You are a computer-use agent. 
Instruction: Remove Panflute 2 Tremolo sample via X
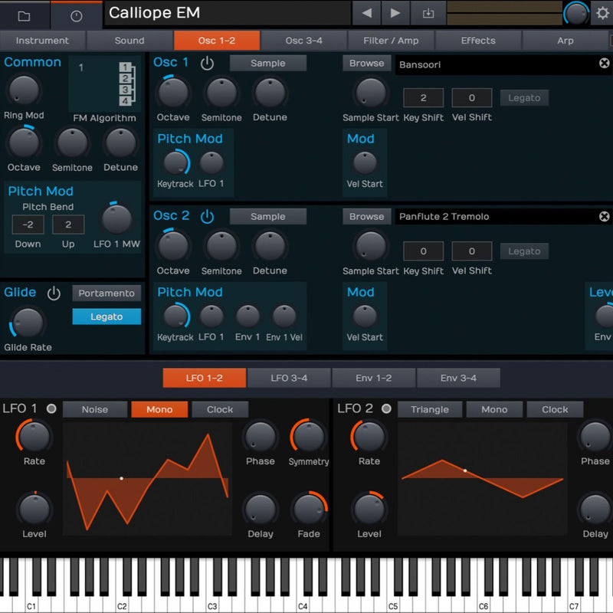[604, 217]
